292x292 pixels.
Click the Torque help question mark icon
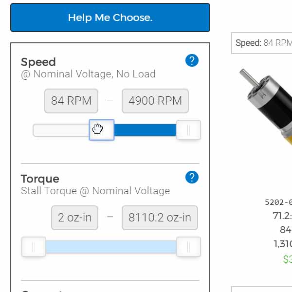192,177
